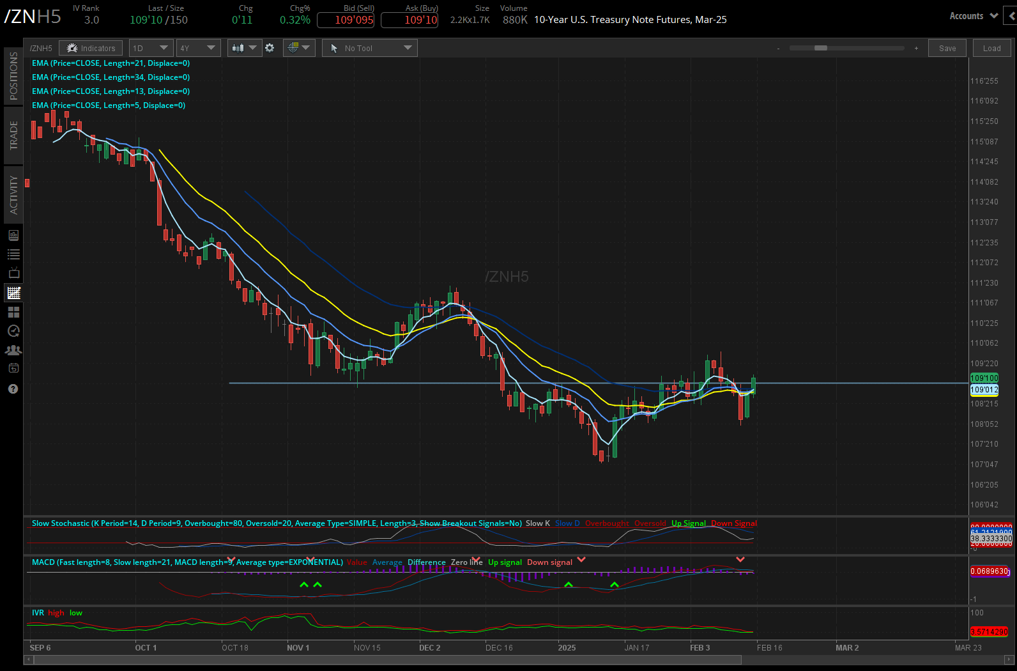Open the crosshair cursor type dropdown

tap(299, 48)
